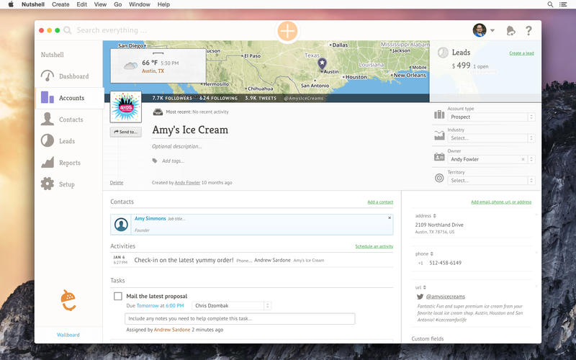Select the purple Accounts icon
This screenshot has height=360, width=576.
coord(48,97)
